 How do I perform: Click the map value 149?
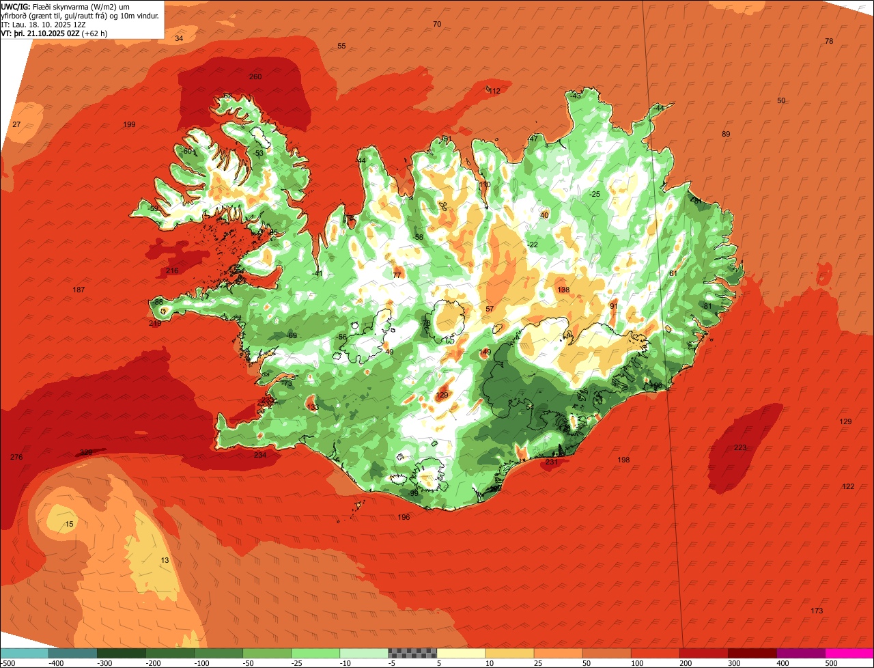click(485, 352)
